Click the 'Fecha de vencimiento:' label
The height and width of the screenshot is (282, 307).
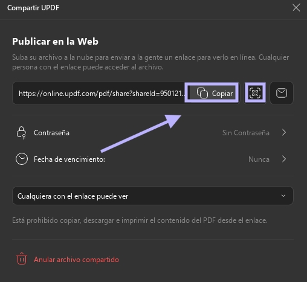point(69,159)
